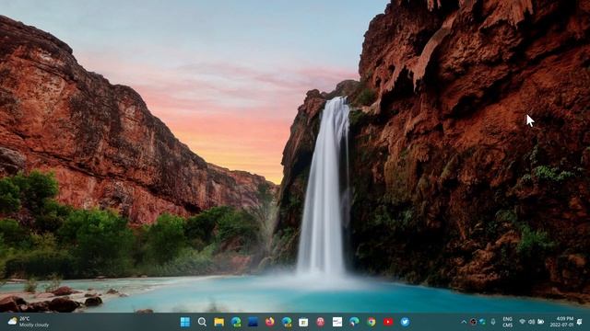Open the YouTube taskbar app
Viewport: 590px width, 331px height.
click(388, 322)
